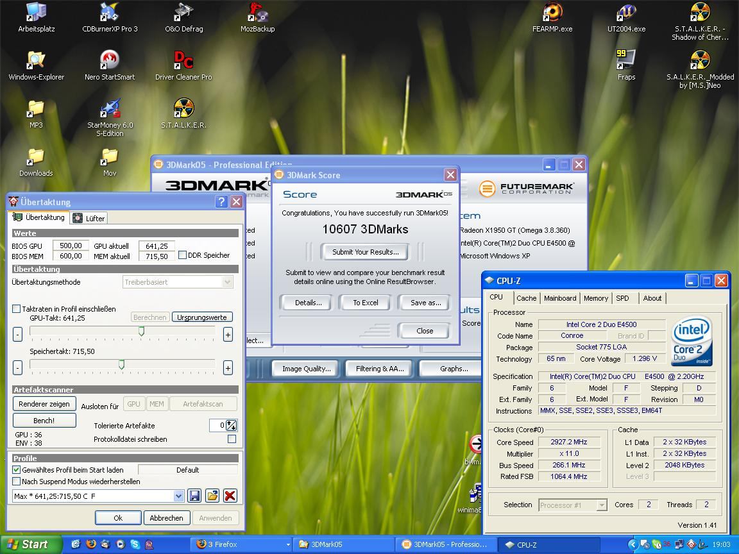The width and height of the screenshot is (739, 554).
Task: Export score To Excel
Action: (x=365, y=303)
